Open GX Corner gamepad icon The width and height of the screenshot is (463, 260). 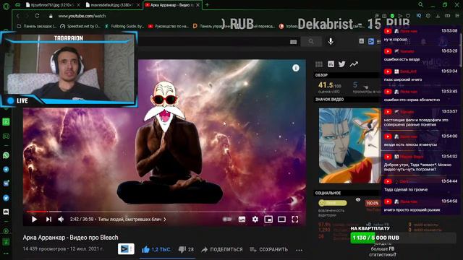click(x=17, y=5)
